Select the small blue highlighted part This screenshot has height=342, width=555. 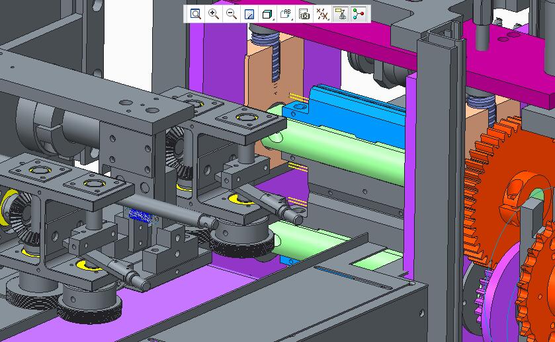click(x=140, y=214)
